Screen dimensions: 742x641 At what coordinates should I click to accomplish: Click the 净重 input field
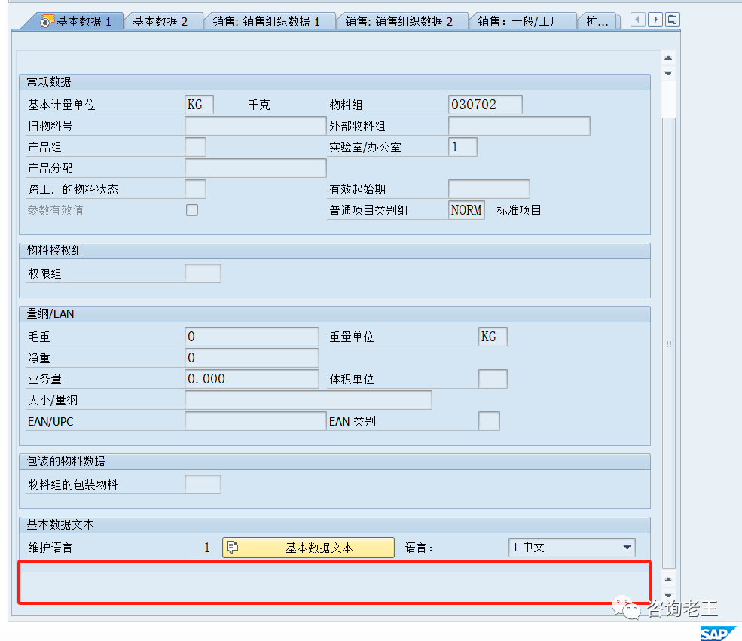coord(252,358)
